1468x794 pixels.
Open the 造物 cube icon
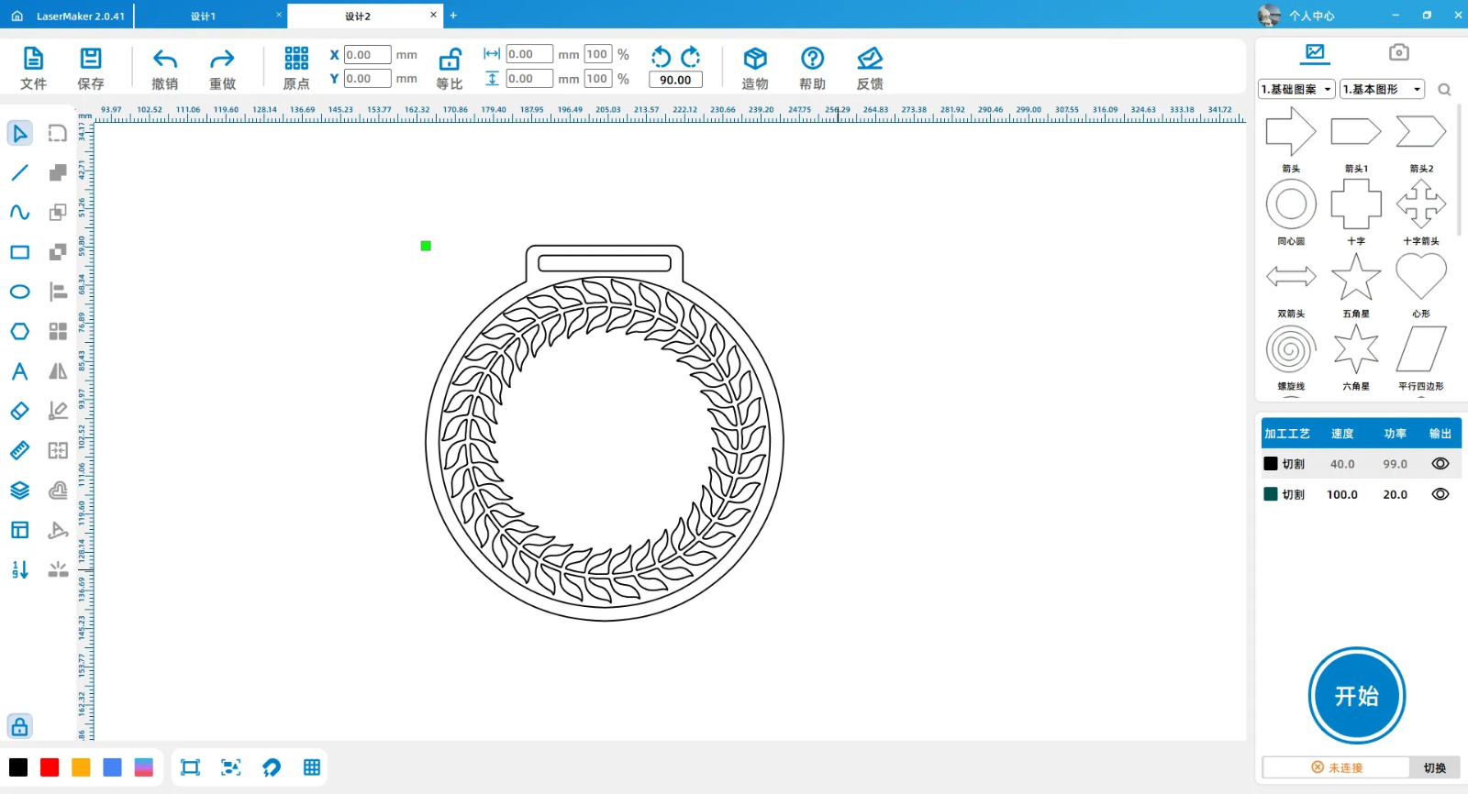click(755, 60)
